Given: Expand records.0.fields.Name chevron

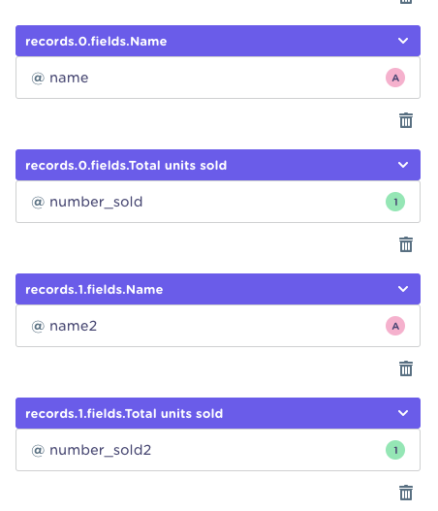Looking at the screenshot, I should click(x=403, y=41).
